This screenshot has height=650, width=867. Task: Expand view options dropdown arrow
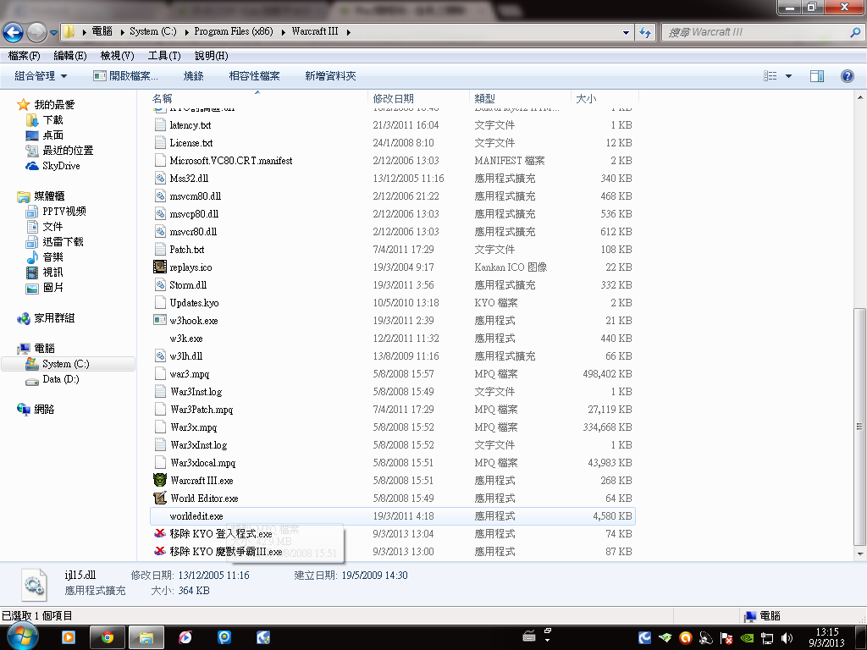tap(788, 76)
